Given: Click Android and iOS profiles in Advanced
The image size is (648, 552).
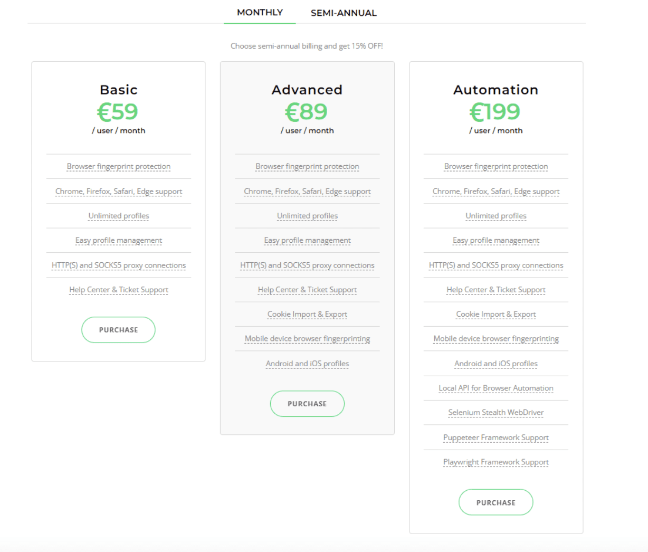Looking at the screenshot, I should pos(307,364).
